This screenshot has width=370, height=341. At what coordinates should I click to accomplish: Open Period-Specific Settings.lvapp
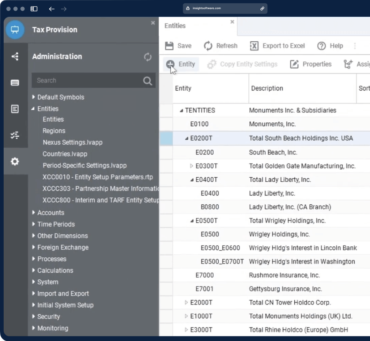click(84, 166)
